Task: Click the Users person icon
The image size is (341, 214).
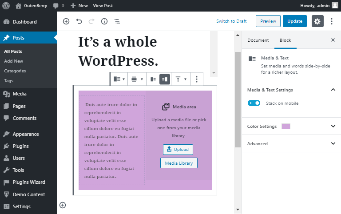Action: [7, 158]
